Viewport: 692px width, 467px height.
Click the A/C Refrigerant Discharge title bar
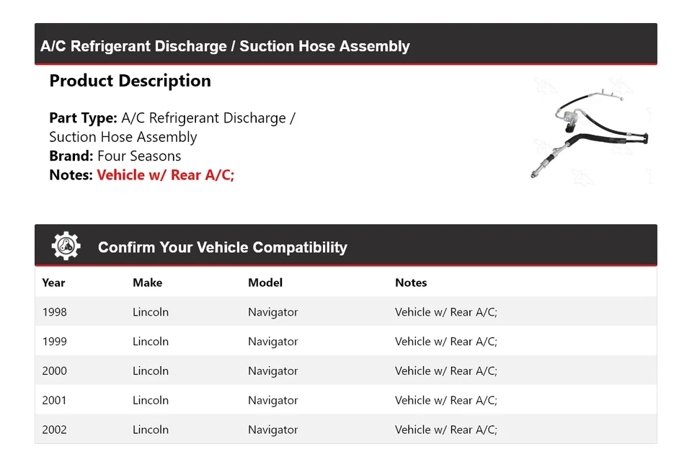click(225, 46)
